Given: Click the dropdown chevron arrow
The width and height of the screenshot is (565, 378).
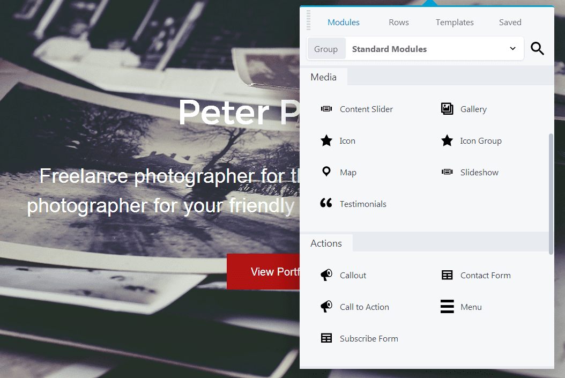Looking at the screenshot, I should coord(513,49).
